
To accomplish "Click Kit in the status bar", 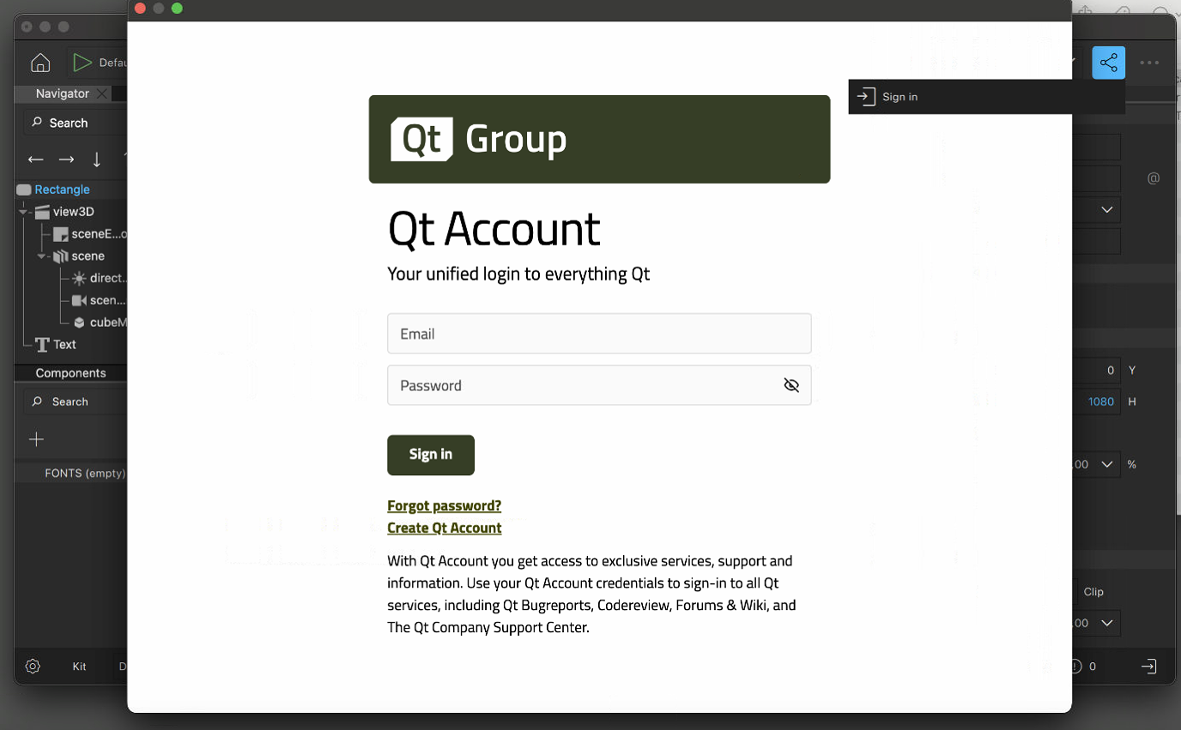I will tap(79, 667).
